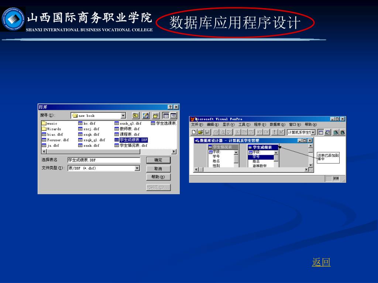Click the Report wizard icon at toolbar end

pyautogui.click(x=343, y=132)
